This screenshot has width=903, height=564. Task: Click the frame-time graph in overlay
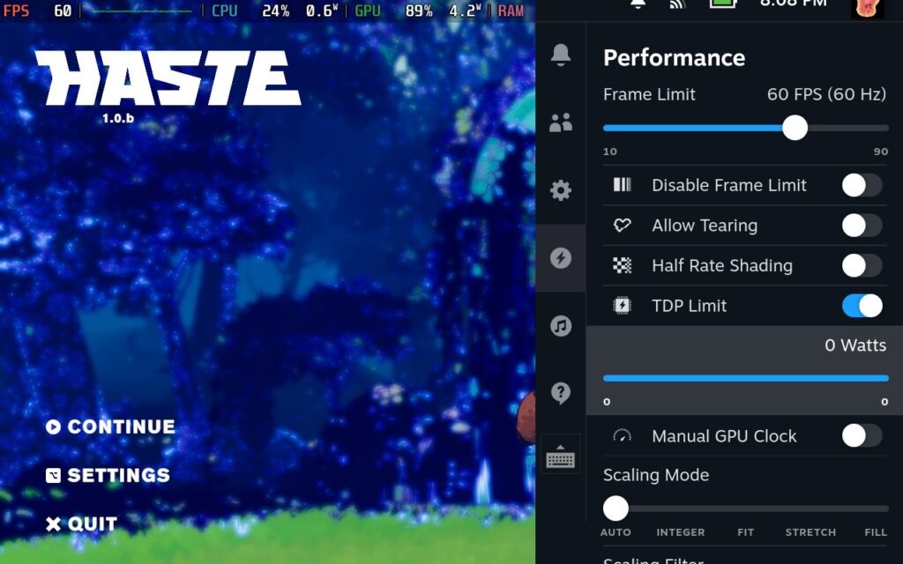142,11
